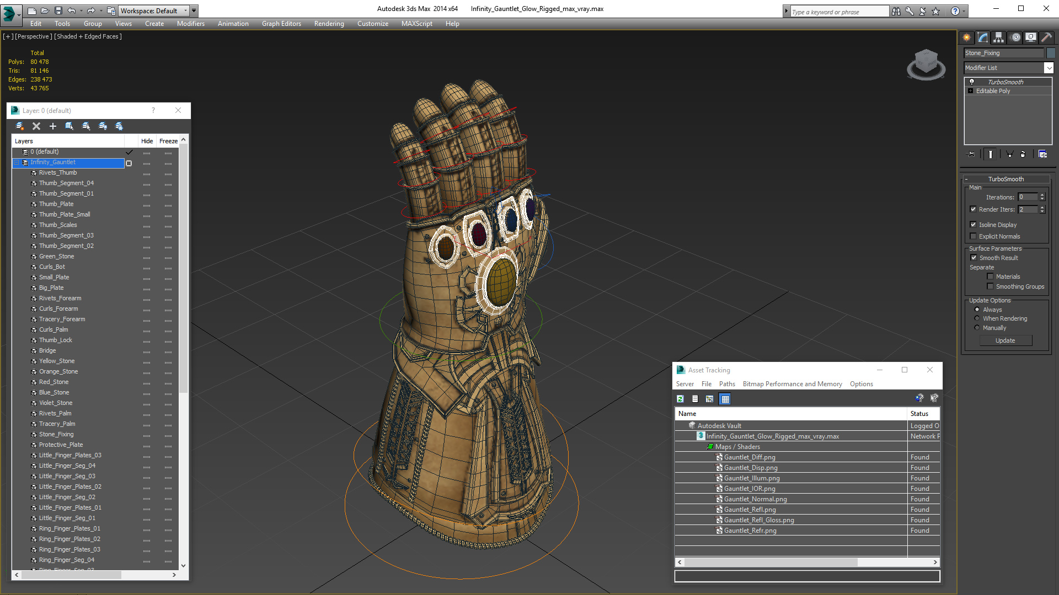1059x595 pixels.
Task: Switch Asset Tracking to table view icon
Action: point(725,399)
